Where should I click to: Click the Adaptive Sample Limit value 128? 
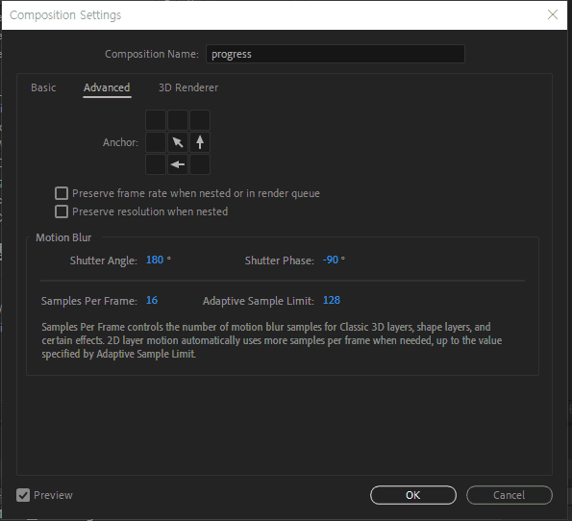point(332,300)
